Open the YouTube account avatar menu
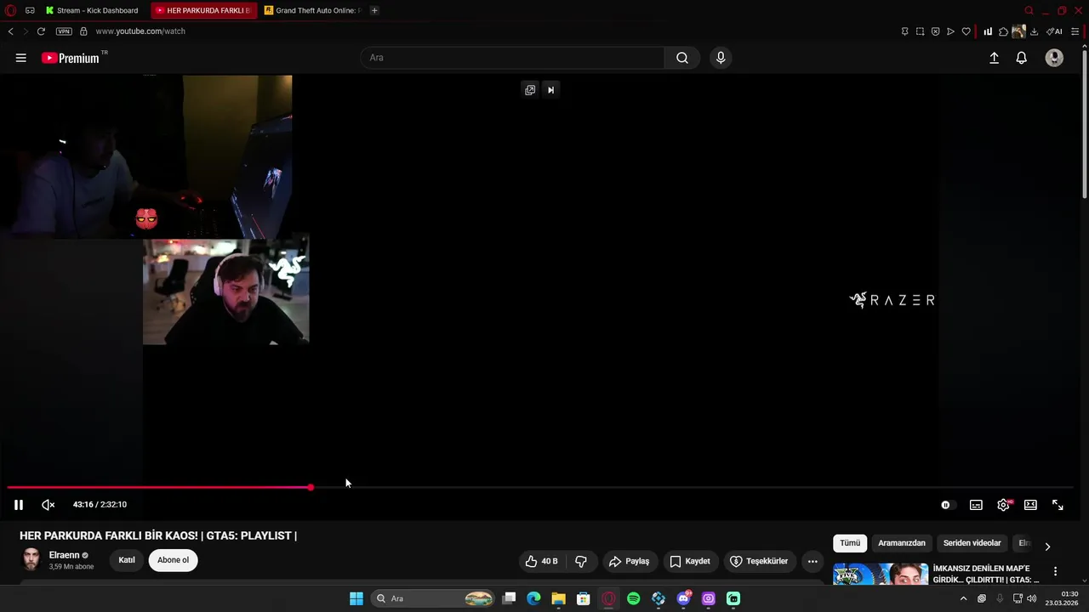 click(x=1054, y=58)
